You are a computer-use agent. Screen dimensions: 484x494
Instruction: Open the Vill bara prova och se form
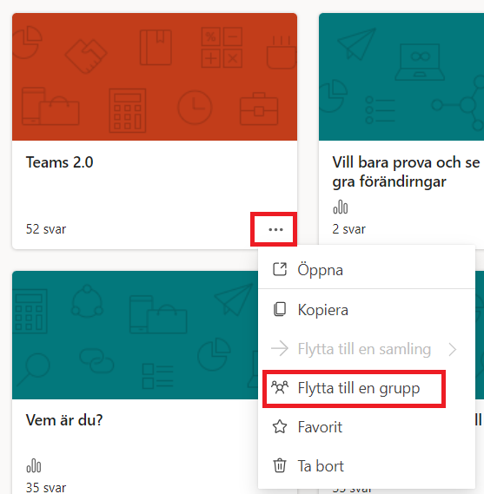click(x=407, y=172)
